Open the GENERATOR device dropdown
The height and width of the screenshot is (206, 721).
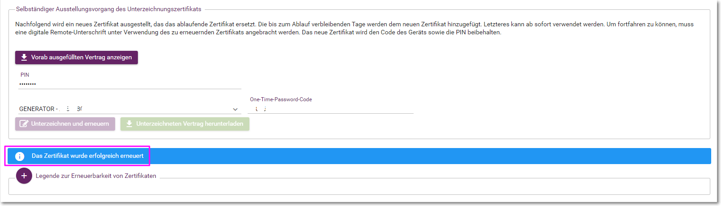129,109
